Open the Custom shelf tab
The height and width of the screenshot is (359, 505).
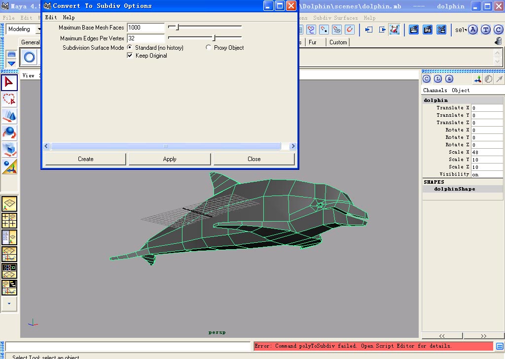[338, 42]
